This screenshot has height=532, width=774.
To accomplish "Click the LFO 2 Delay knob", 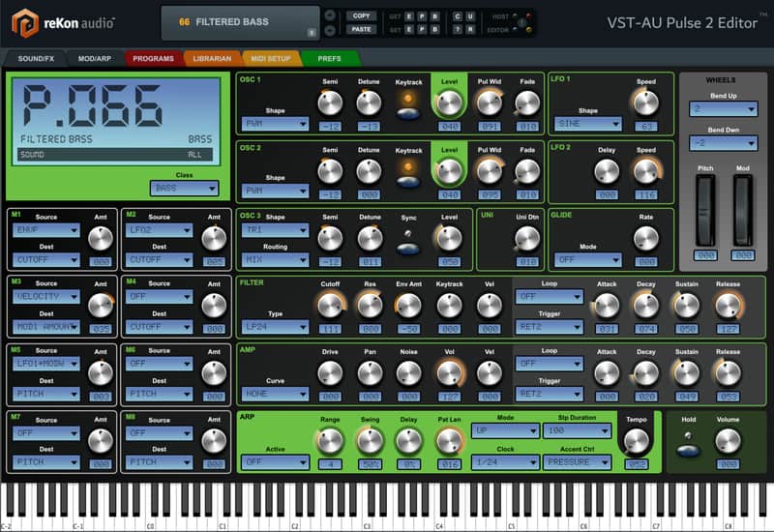I will click(x=607, y=171).
